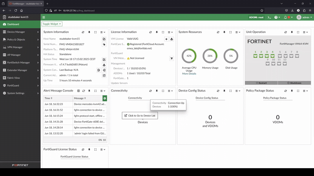
Task: Expand AP Manager in sidebar
Action: (20, 55)
